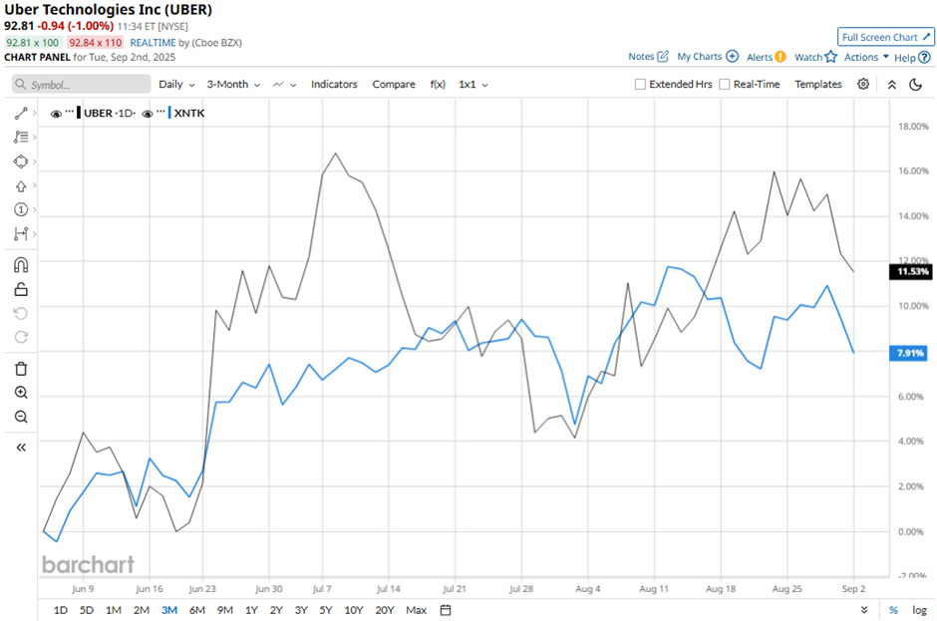Click the UBER black color swatch
The height and width of the screenshot is (621, 937).
tap(79, 113)
